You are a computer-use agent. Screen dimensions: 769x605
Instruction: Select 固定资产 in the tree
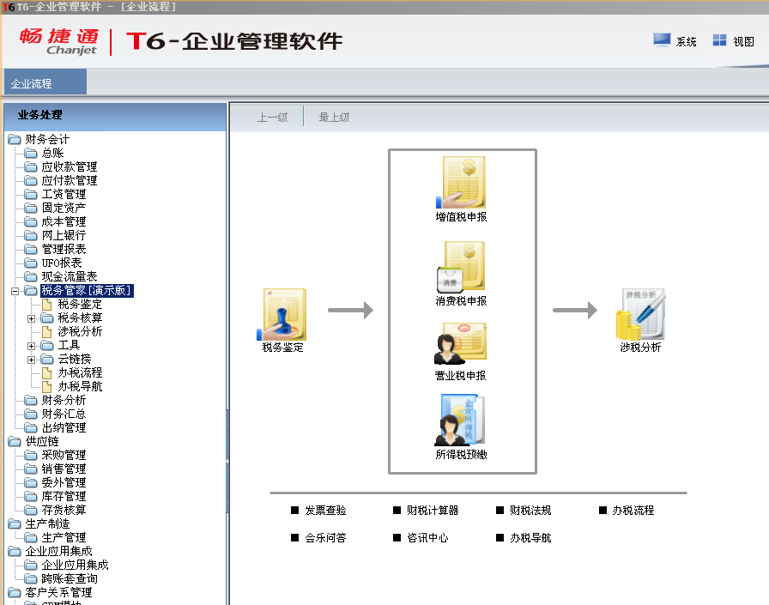pyautogui.click(x=64, y=209)
